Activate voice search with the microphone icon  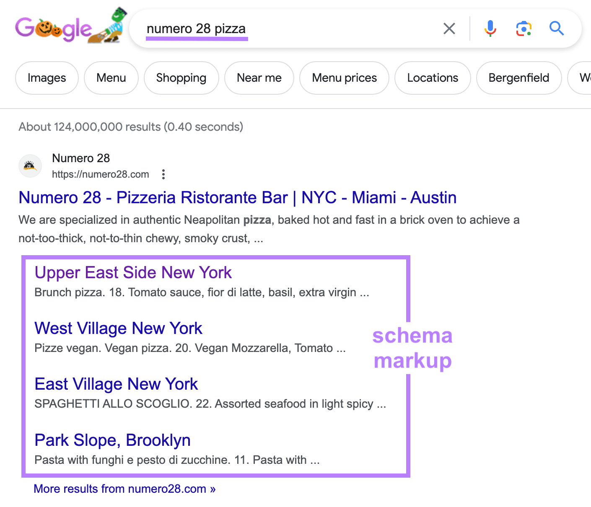point(490,28)
